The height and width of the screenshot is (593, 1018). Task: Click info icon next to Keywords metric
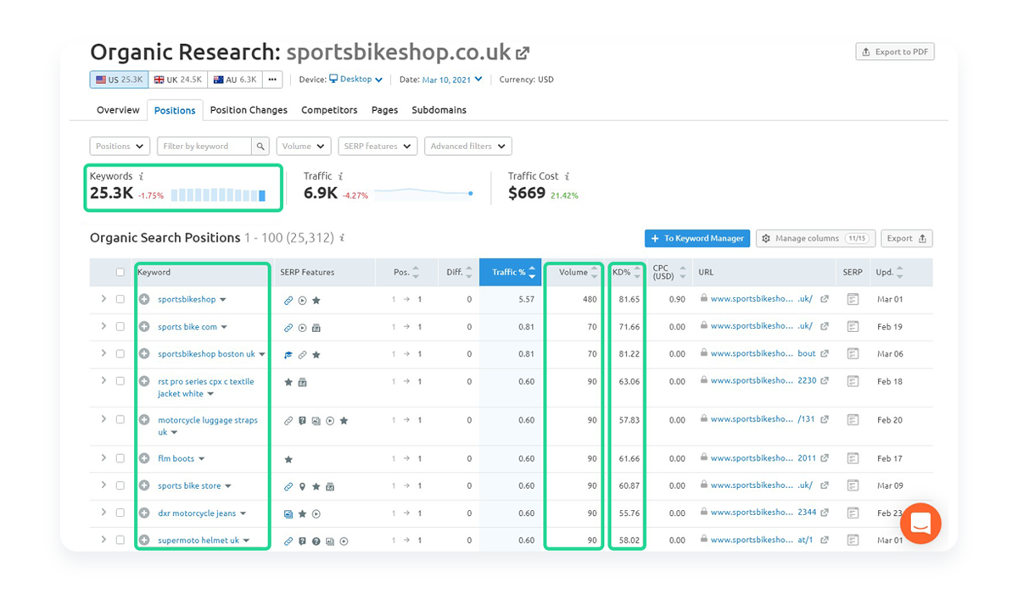141,176
